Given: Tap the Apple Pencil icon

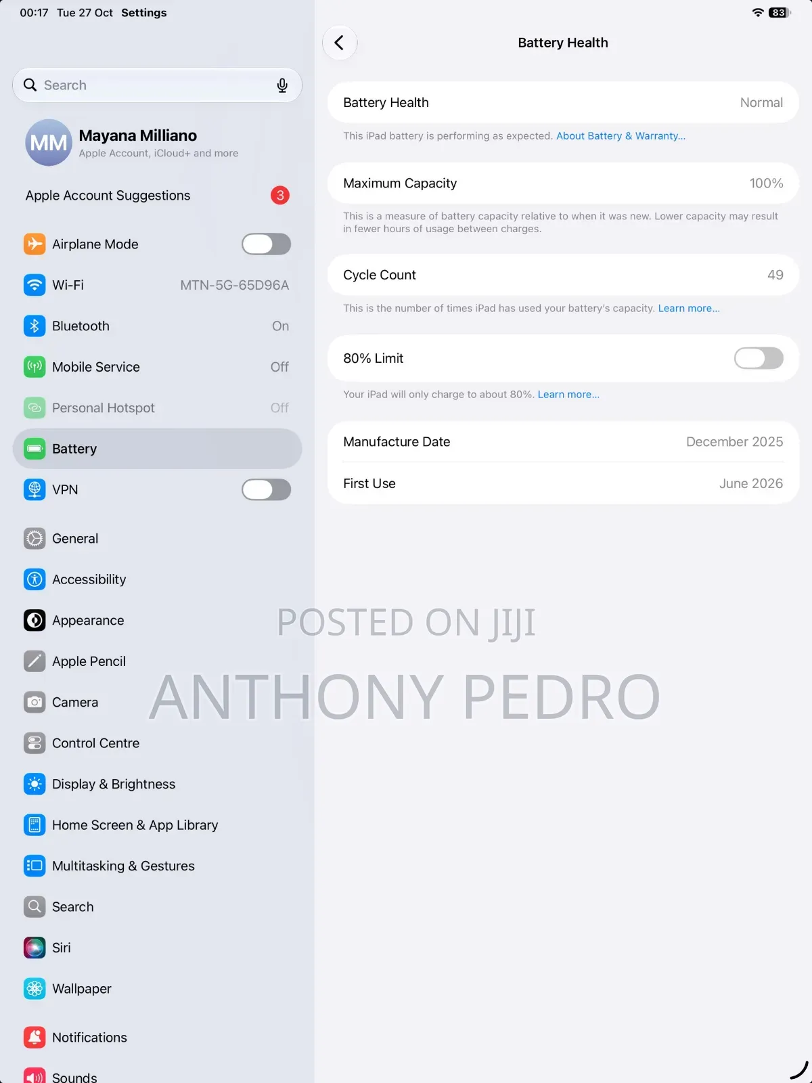Looking at the screenshot, I should click(x=35, y=661).
